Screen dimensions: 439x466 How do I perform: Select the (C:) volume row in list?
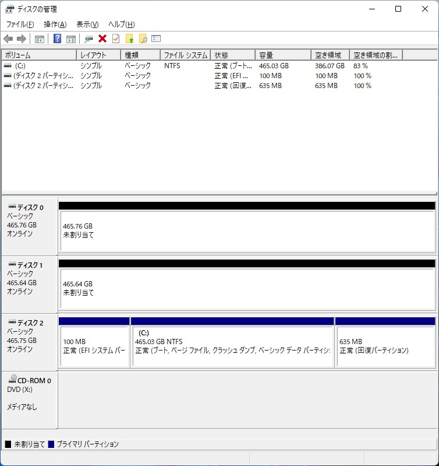tap(201, 66)
